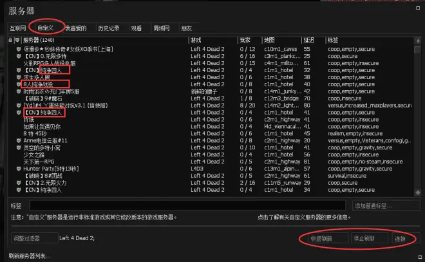Click the 快速刷新 button

pos(328,238)
